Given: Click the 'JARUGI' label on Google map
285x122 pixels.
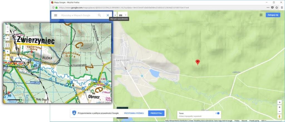Looking at the screenshot, I should coord(236,72).
